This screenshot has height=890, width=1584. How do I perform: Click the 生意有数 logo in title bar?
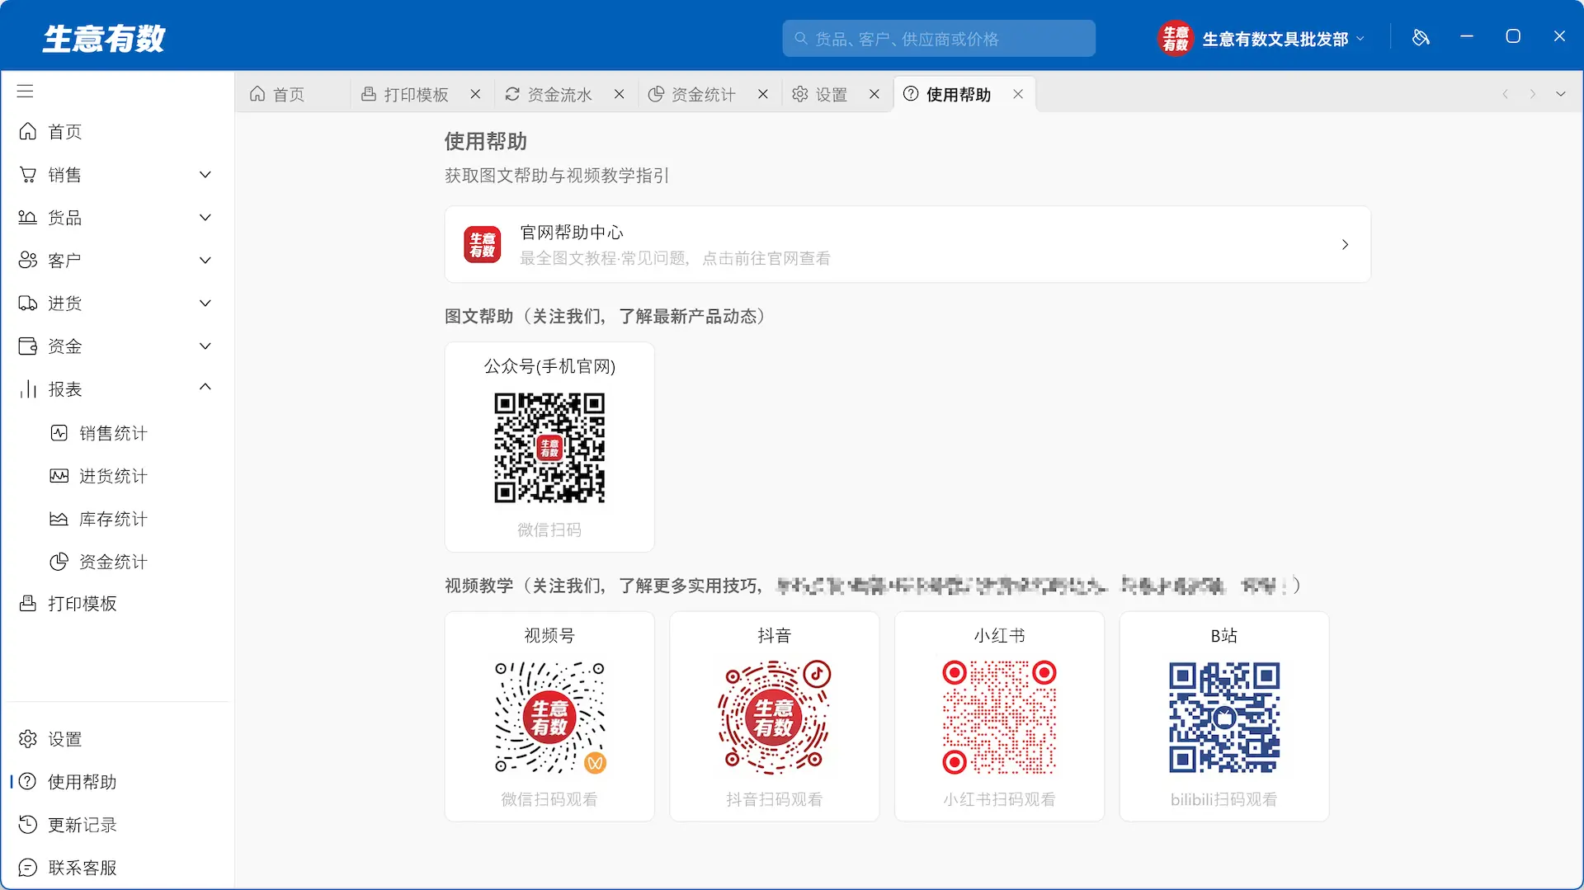point(105,39)
